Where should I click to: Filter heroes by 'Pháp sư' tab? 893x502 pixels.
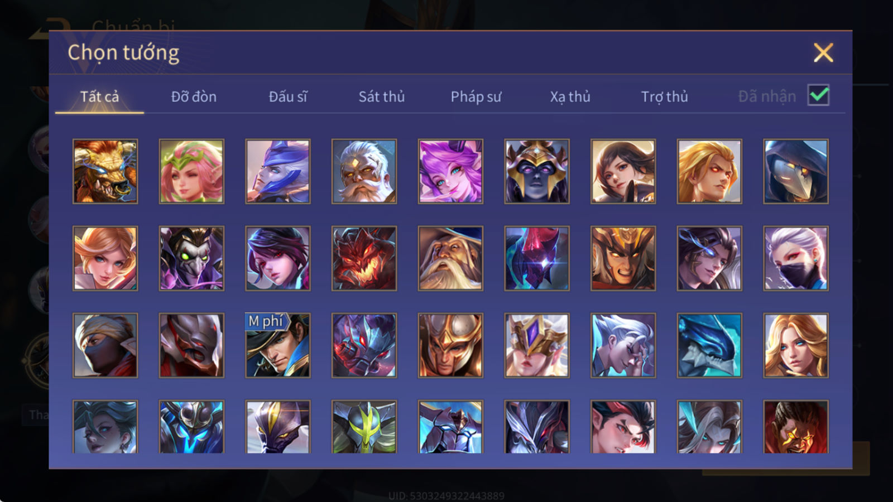click(476, 96)
